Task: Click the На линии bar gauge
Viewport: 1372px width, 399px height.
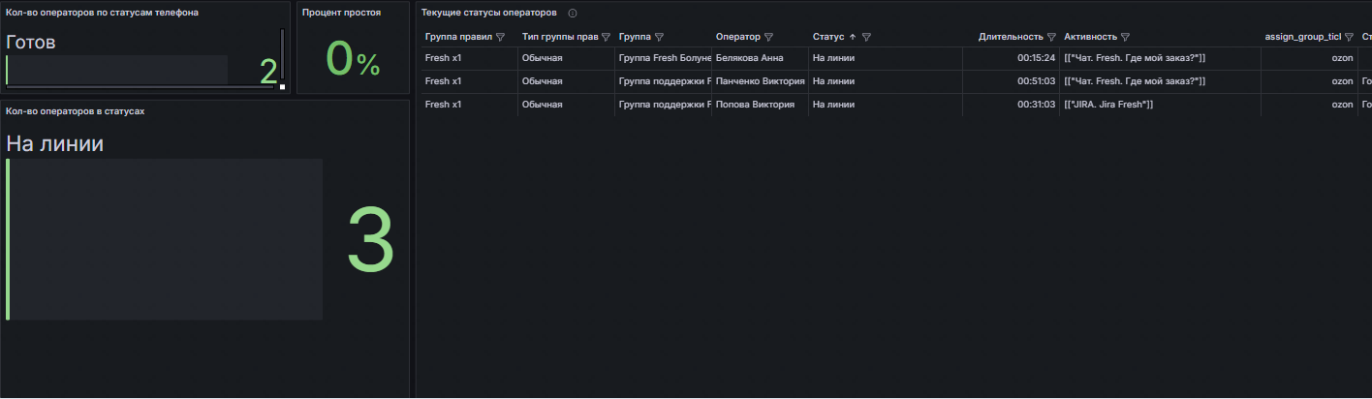Action: click(x=165, y=238)
